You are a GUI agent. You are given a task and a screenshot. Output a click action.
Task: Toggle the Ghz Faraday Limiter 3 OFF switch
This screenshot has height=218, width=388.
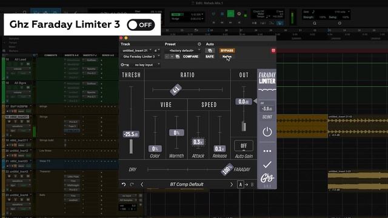pos(141,25)
